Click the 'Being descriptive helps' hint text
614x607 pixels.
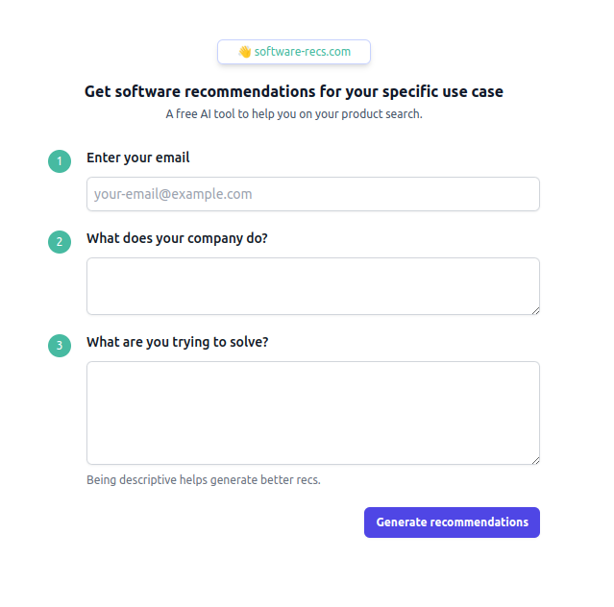(x=204, y=479)
